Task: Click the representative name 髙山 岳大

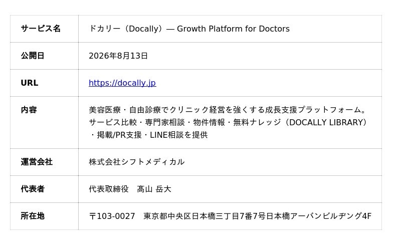Action: point(154,189)
